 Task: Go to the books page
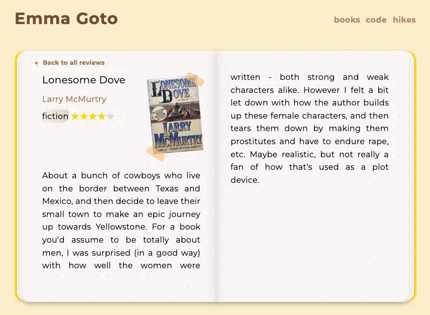[x=347, y=20]
